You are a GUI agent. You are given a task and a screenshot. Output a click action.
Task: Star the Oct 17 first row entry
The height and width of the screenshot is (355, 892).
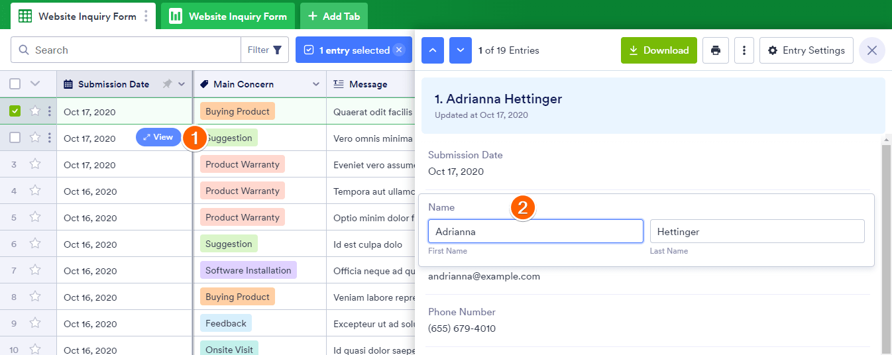35,111
